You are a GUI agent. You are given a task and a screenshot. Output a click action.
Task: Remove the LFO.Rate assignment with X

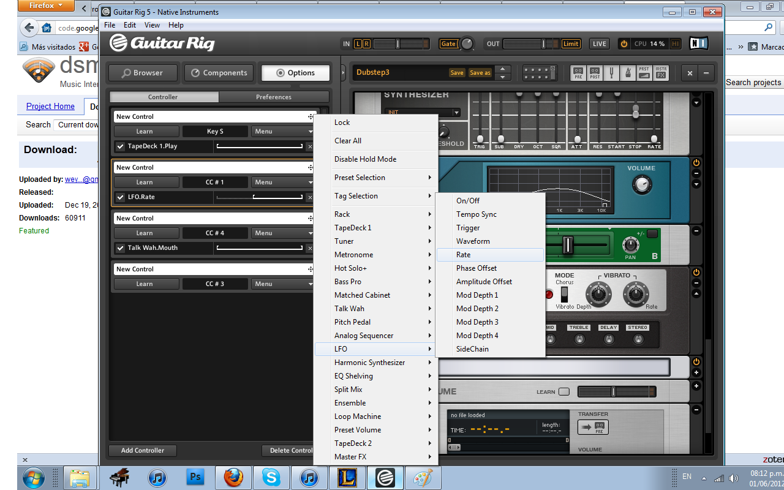click(x=309, y=197)
